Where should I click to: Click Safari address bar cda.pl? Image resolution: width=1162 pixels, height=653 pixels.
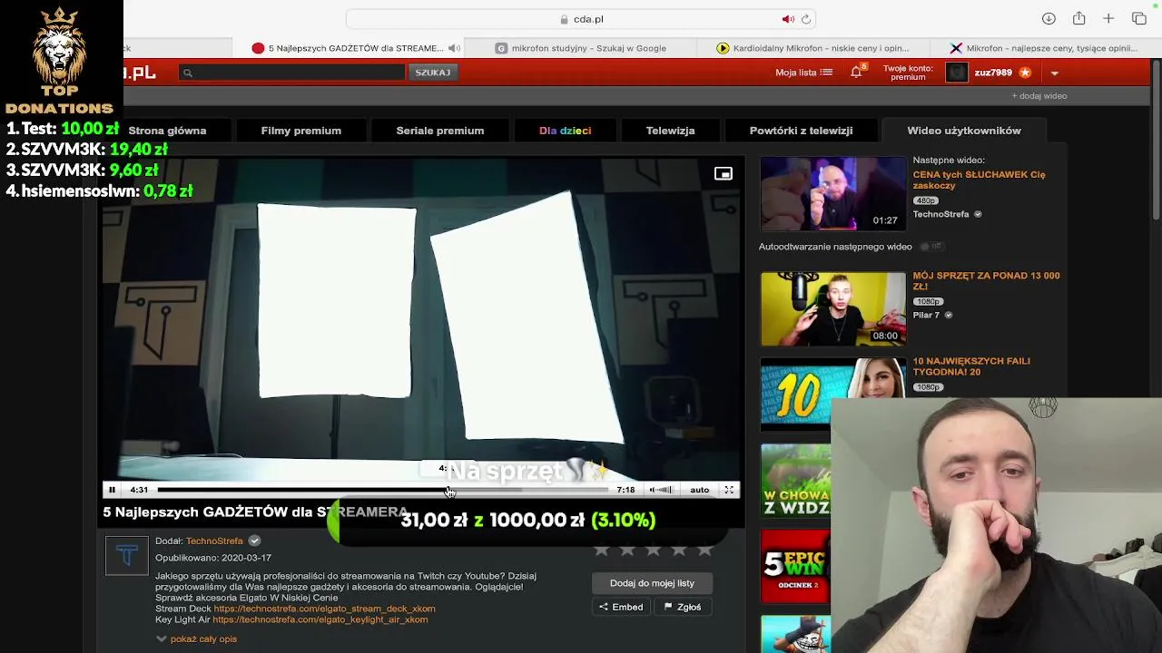tap(581, 19)
